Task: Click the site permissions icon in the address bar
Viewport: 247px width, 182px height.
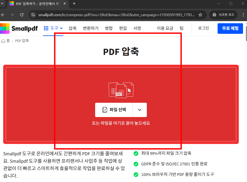Action: coord(33,15)
